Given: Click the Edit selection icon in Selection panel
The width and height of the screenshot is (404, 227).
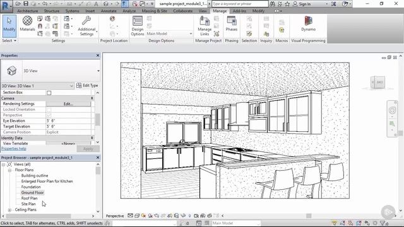Looking at the screenshot, I should [249, 33].
